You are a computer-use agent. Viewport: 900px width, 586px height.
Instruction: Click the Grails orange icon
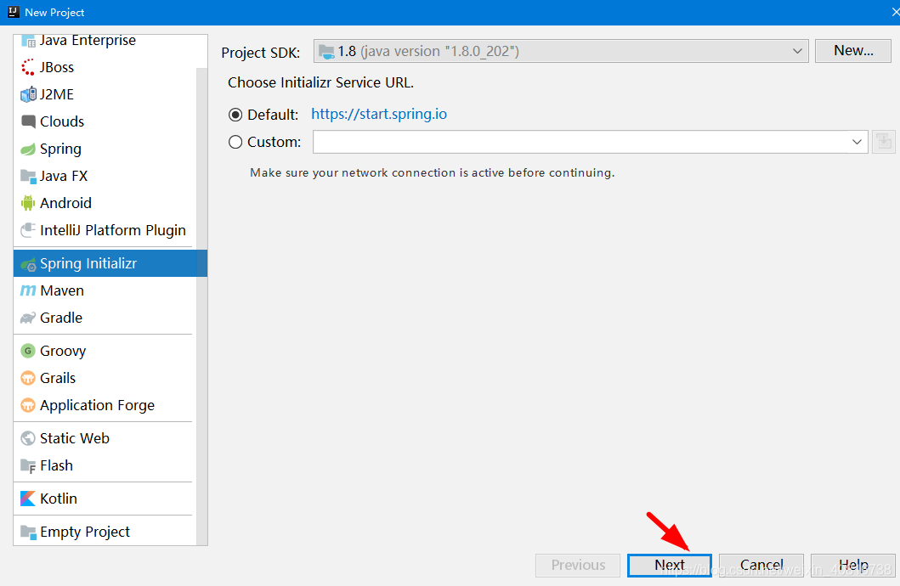tap(28, 378)
